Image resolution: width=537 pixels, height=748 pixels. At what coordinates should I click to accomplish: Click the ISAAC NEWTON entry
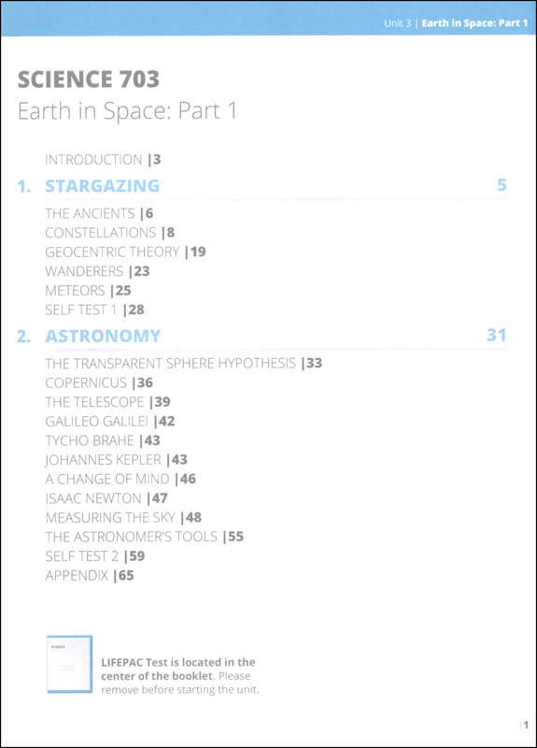tap(106, 498)
